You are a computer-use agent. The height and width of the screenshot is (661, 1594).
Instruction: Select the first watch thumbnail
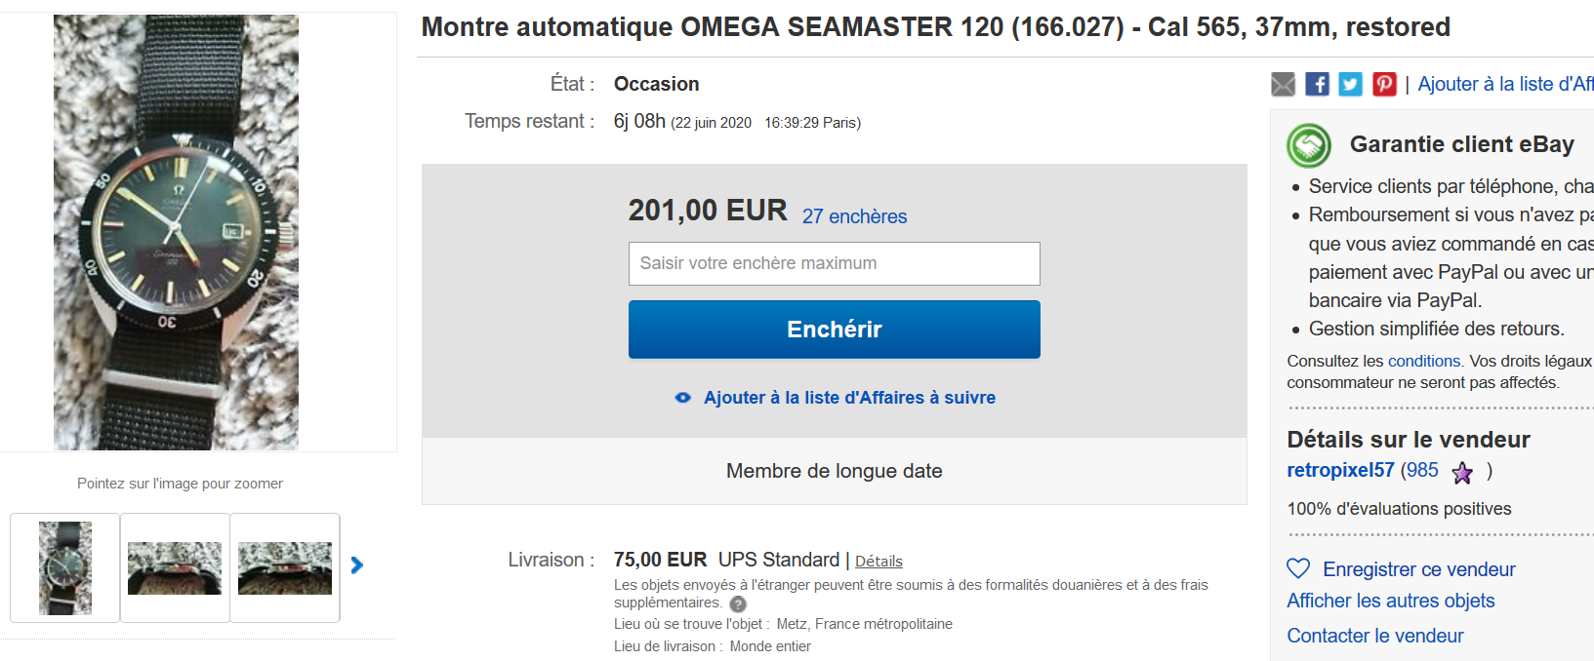coord(65,567)
